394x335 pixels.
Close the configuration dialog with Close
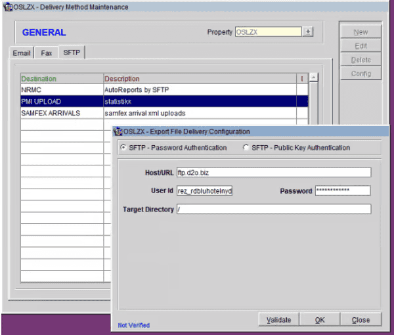[x=361, y=320]
